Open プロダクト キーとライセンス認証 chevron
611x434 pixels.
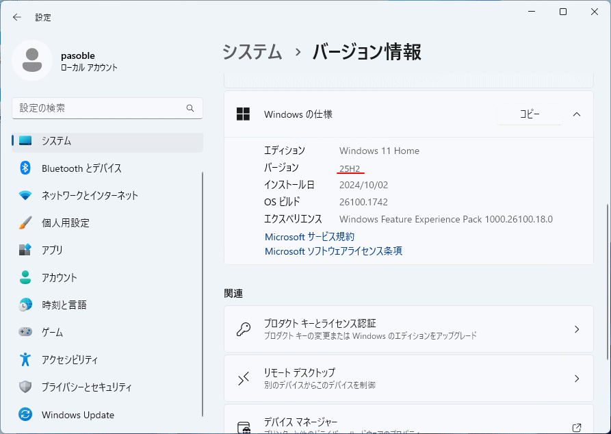pyautogui.click(x=576, y=329)
